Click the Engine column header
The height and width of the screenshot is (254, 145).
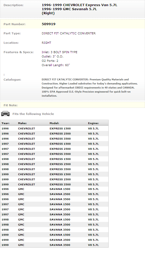tap(93, 123)
